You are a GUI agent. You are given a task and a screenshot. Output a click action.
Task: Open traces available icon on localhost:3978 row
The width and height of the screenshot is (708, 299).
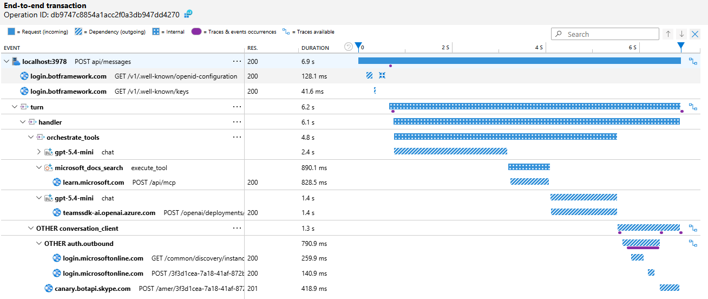pos(693,62)
